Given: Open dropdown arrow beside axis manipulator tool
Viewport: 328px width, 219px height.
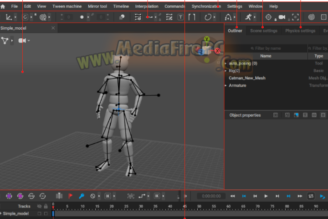Looking at the screenshot, I should click(x=15, y=17).
